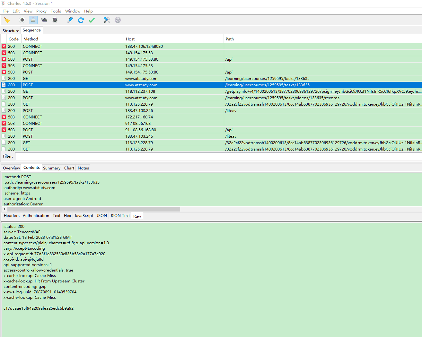The width and height of the screenshot is (422, 337).
Task: Switch to the Structure tab
Action: pos(11,30)
